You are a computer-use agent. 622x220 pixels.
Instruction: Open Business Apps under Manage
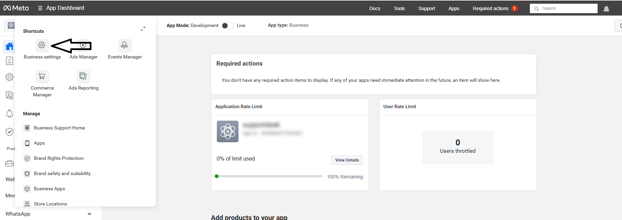(x=49, y=189)
